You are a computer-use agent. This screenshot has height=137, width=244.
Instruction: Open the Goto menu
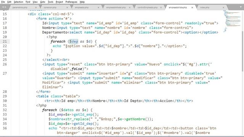click(42, 2)
